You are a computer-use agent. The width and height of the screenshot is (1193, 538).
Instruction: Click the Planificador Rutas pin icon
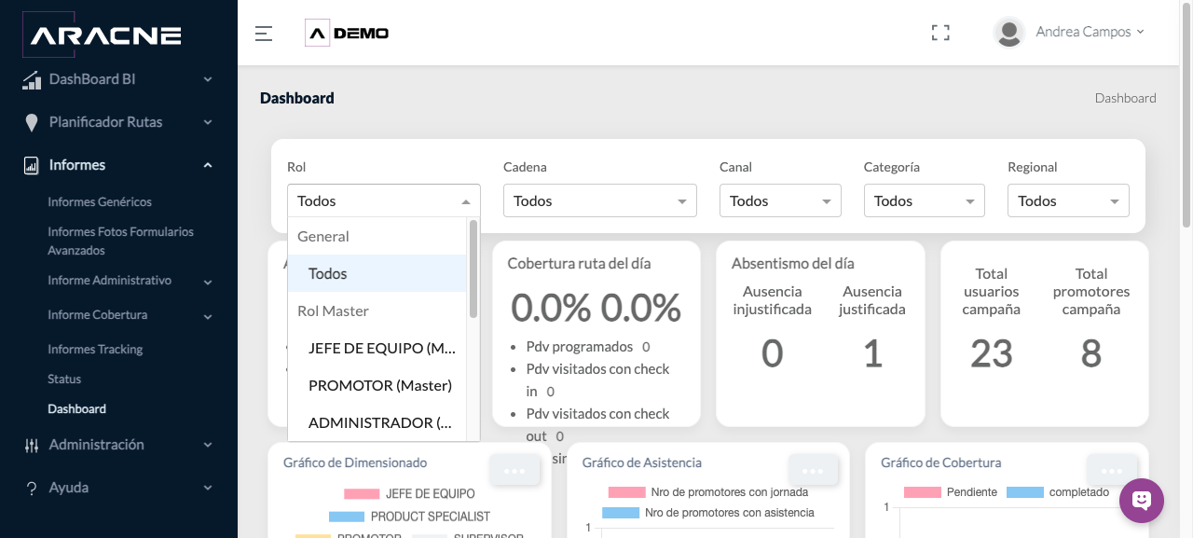coord(32,123)
